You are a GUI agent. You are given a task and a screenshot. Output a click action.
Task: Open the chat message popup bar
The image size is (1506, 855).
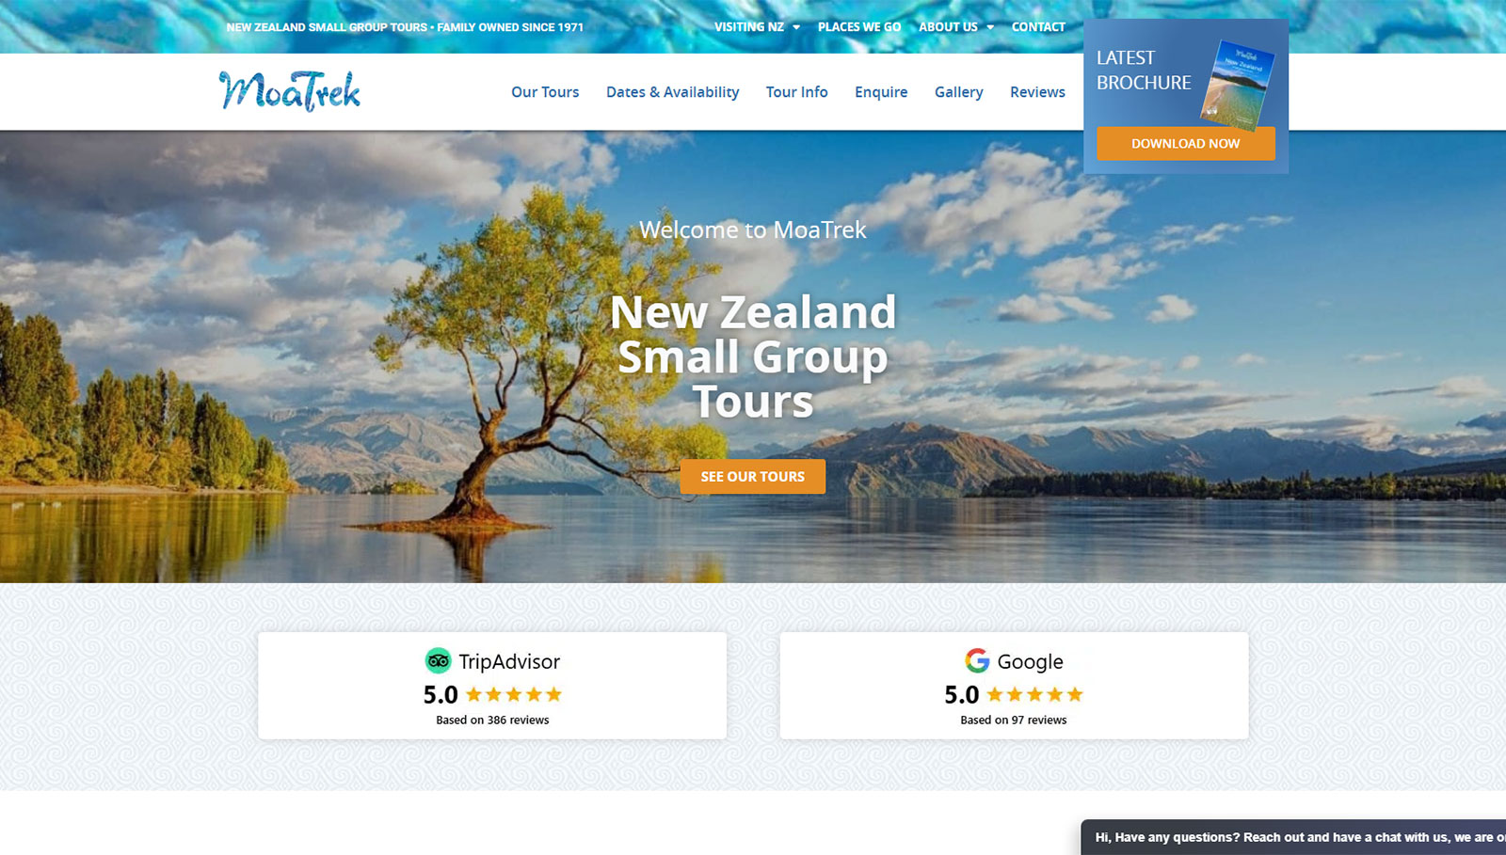(x=1293, y=837)
